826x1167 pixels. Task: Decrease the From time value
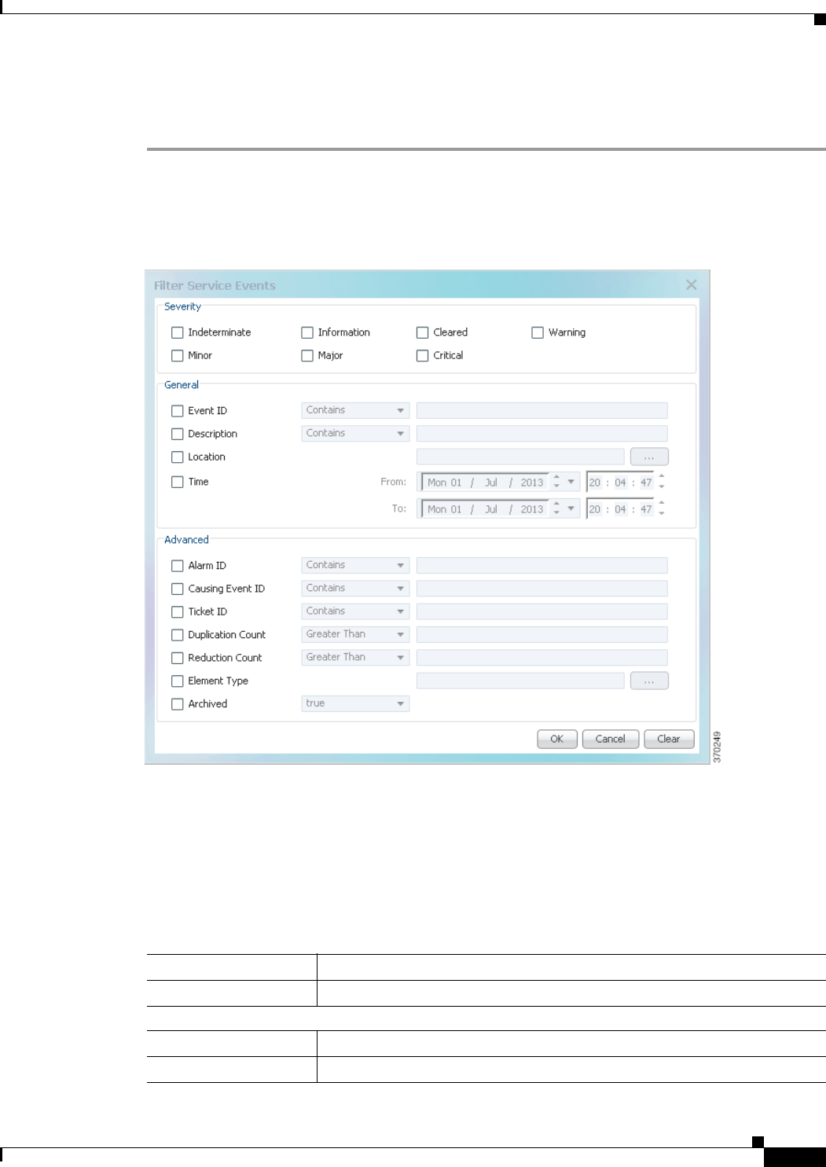click(x=662, y=487)
